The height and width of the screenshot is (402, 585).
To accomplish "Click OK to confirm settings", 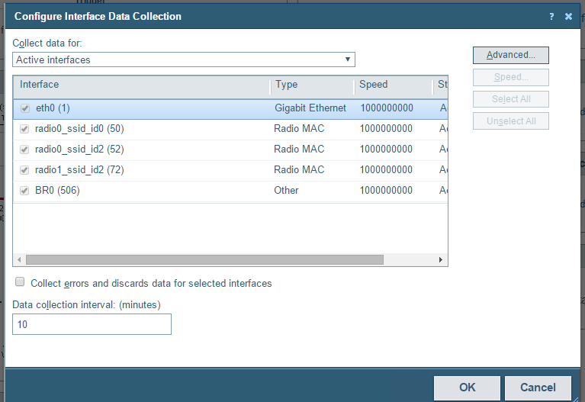I will [467, 388].
